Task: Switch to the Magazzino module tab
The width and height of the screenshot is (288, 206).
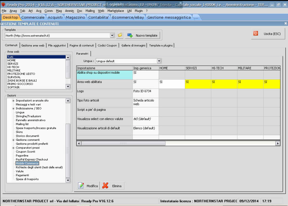Action: (x=75, y=17)
